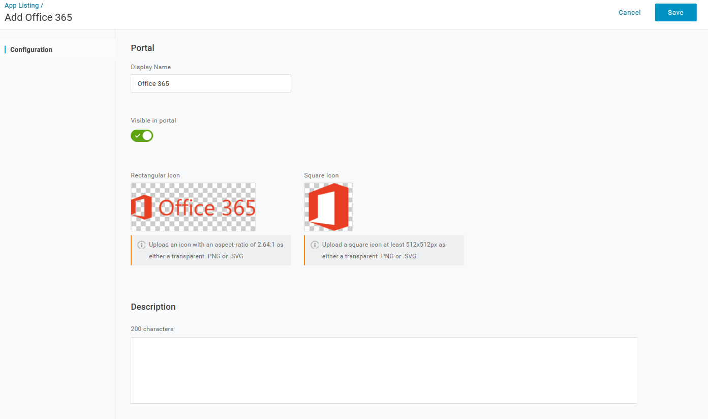
Task: Click the 'Portal' section heading
Action: pos(142,48)
